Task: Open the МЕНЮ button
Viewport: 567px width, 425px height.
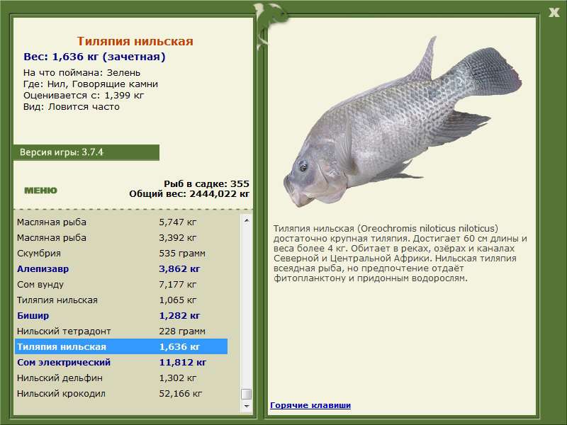Action: (40, 191)
